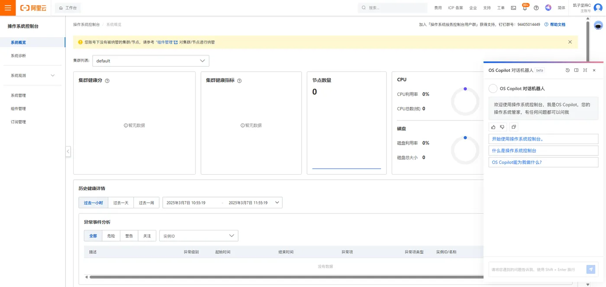The width and height of the screenshot is (606, 287).
Task: Click the table horizontal scrollbar
Action: [x=286, y=277]
